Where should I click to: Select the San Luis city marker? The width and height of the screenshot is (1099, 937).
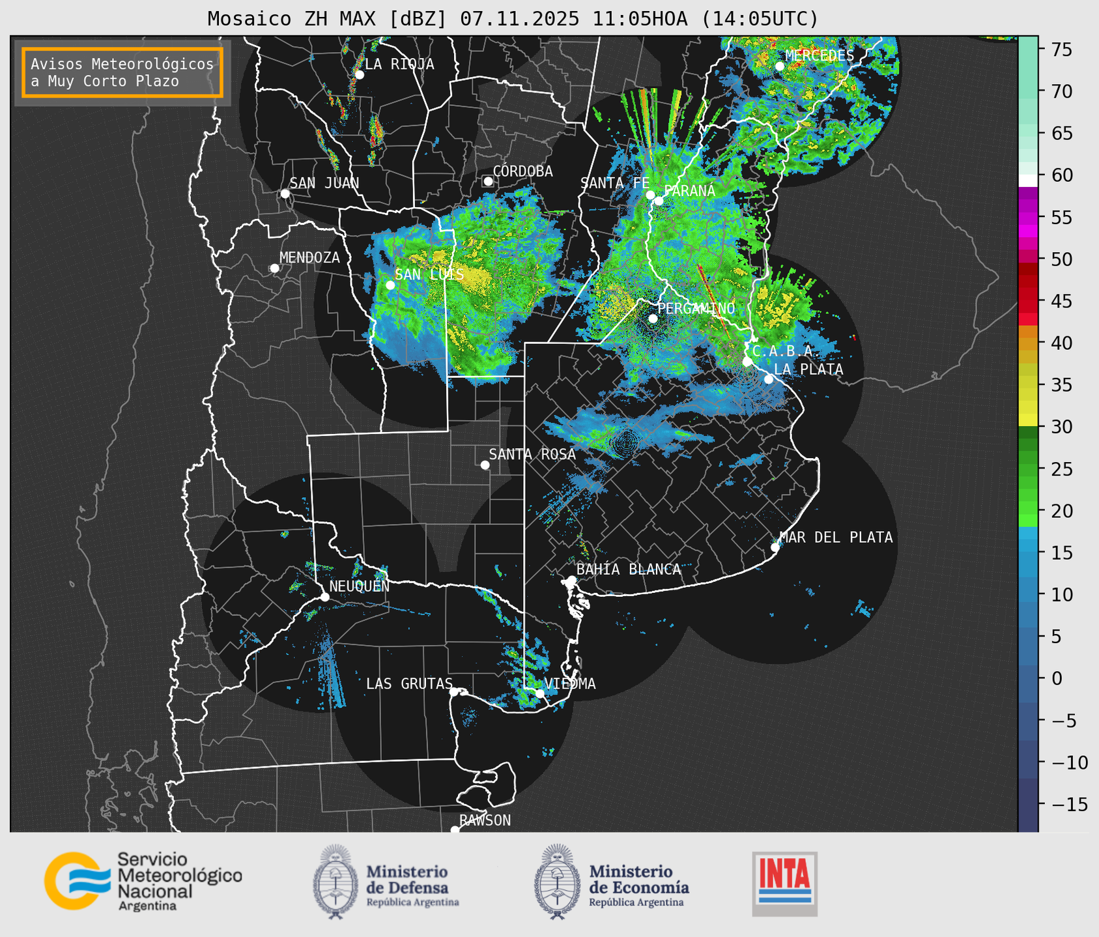390,285
